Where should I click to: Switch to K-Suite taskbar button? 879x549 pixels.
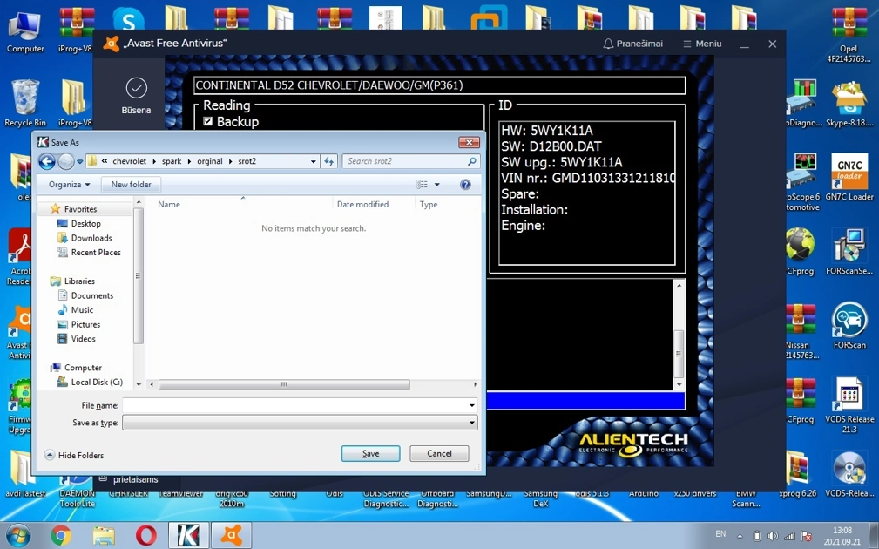(188, 536)
